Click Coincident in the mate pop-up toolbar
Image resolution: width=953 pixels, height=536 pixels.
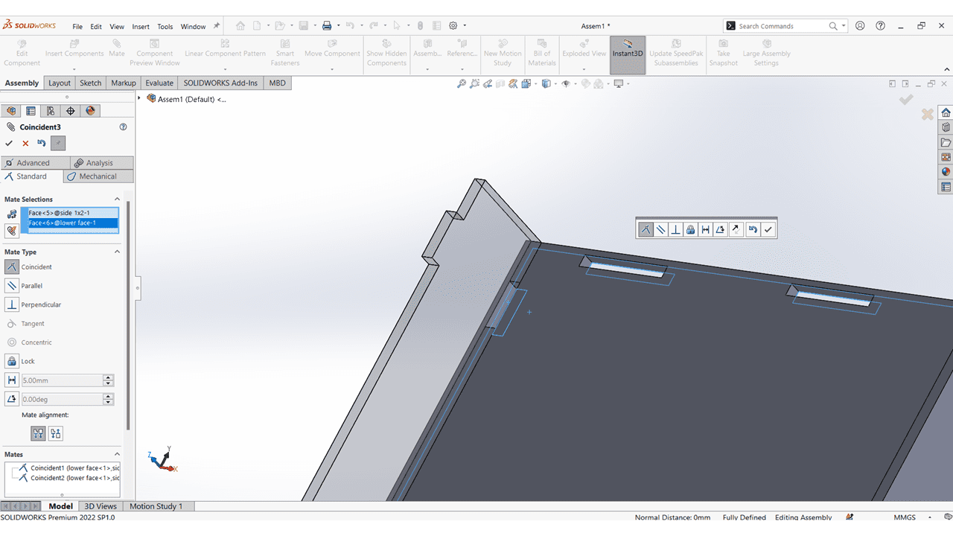646,229
